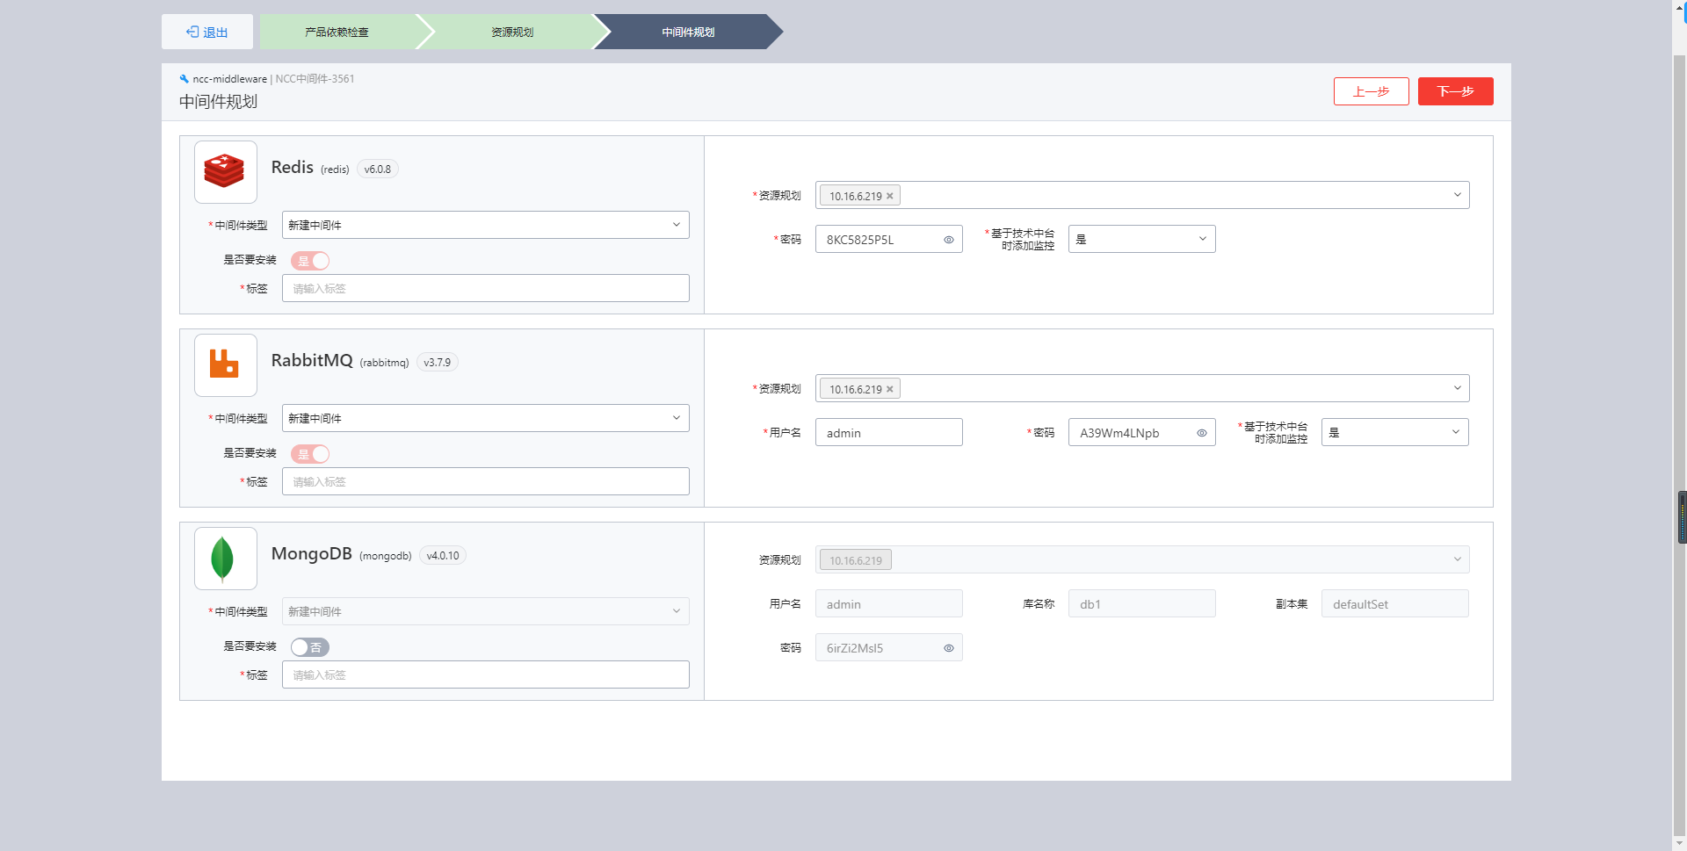The height and width of the screenshot is (851, 1687).
Task: Click the RabbitMQ logo icon
Action: (225, 364)
